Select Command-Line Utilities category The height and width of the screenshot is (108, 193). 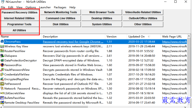61,18
